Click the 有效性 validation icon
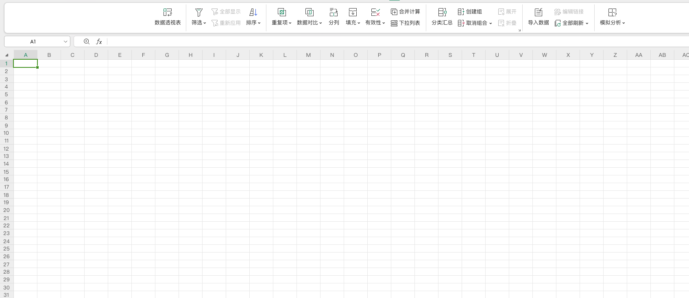 pos(375,12)
